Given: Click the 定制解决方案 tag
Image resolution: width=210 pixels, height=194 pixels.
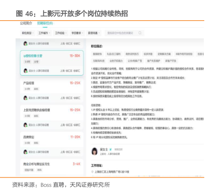Looking at the screenshot, I should coord(164,54).
